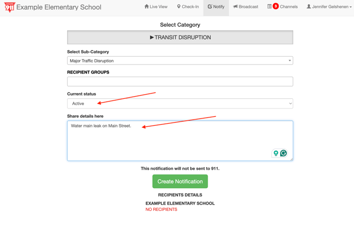Click the green bulb icon in details box

[276, 153]
